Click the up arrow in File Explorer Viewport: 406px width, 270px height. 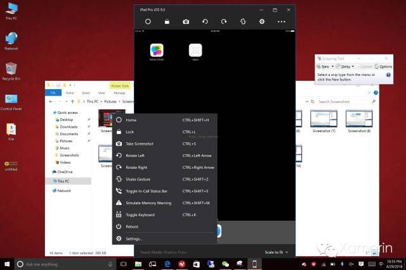(72, 102)
